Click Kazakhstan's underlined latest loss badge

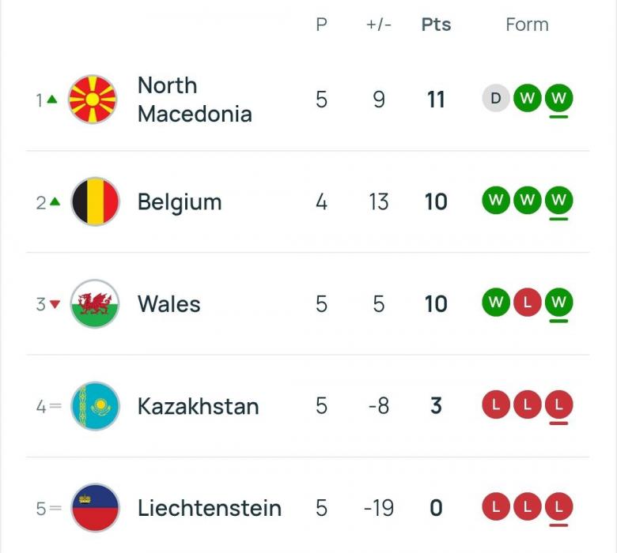coord(558,404)
